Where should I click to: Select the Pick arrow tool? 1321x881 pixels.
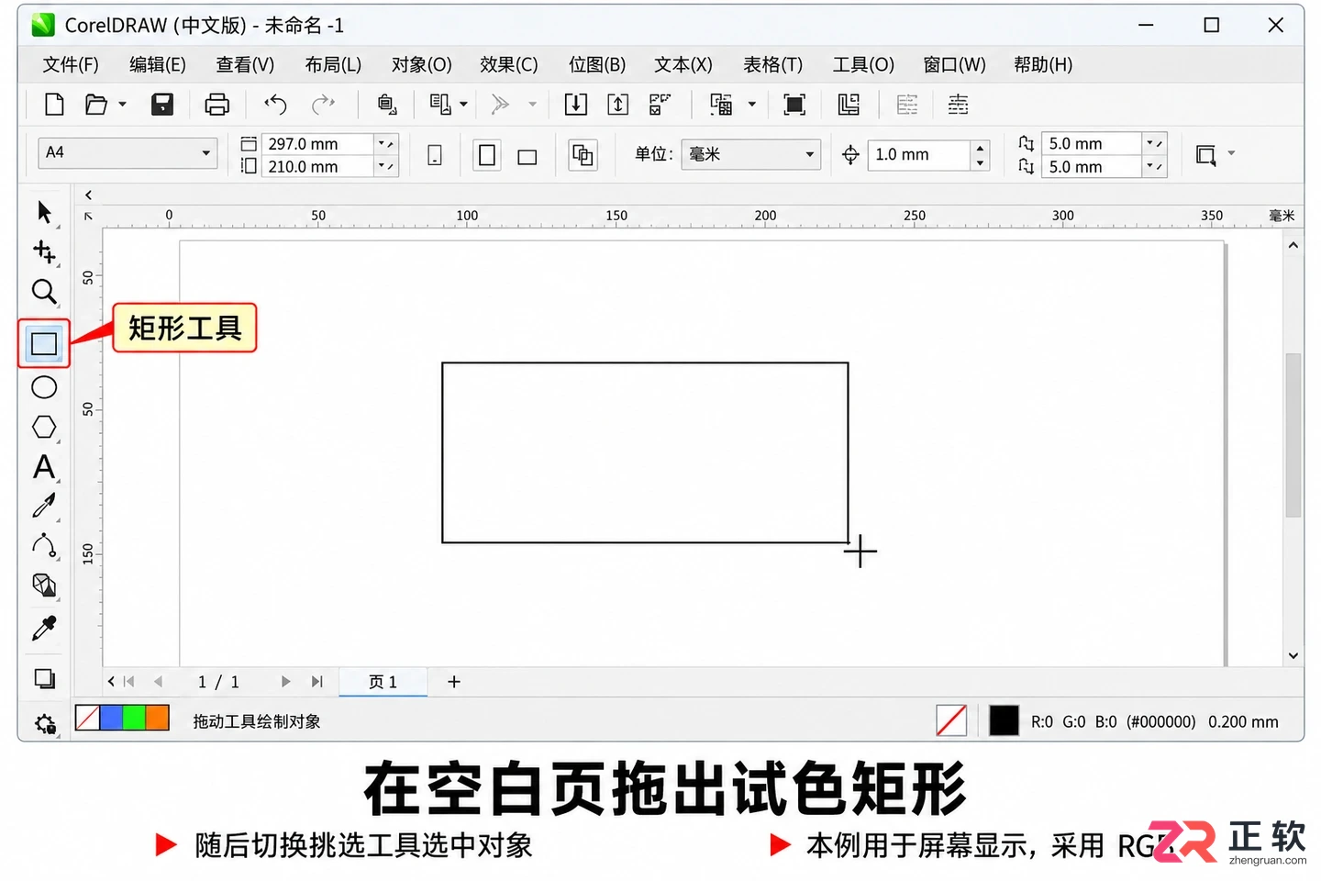click(44, 212)
